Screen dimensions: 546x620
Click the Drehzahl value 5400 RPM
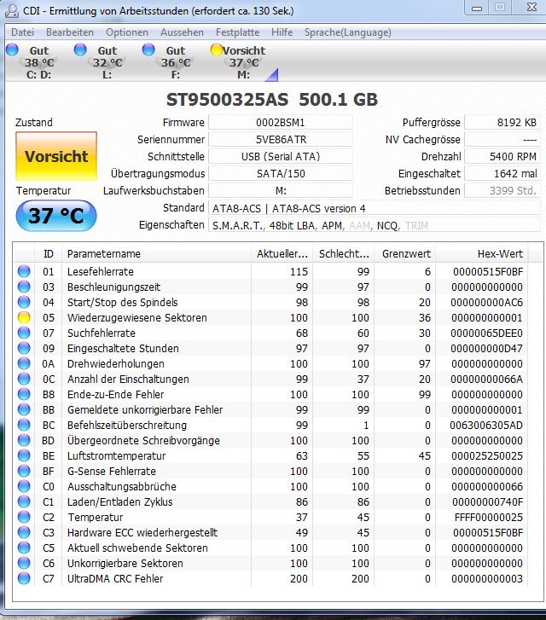[x=502, y=157]
